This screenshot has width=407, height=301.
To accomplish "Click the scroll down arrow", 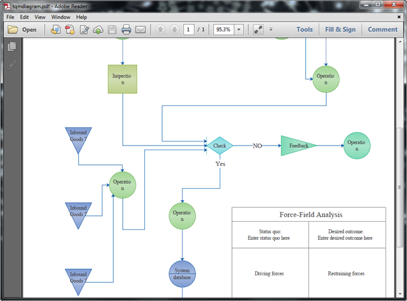I will 400,294.
